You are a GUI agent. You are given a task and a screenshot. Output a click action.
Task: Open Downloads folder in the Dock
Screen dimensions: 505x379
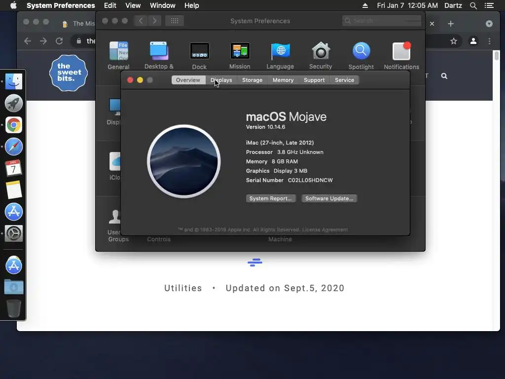(13, 287)
